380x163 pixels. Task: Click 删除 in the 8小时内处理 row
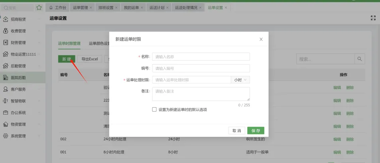350,152
